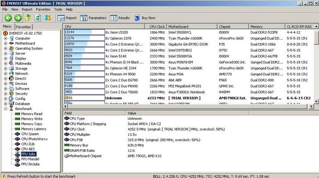Click the green Back arrow icon

pyautogui.click(x=8, y=18)
